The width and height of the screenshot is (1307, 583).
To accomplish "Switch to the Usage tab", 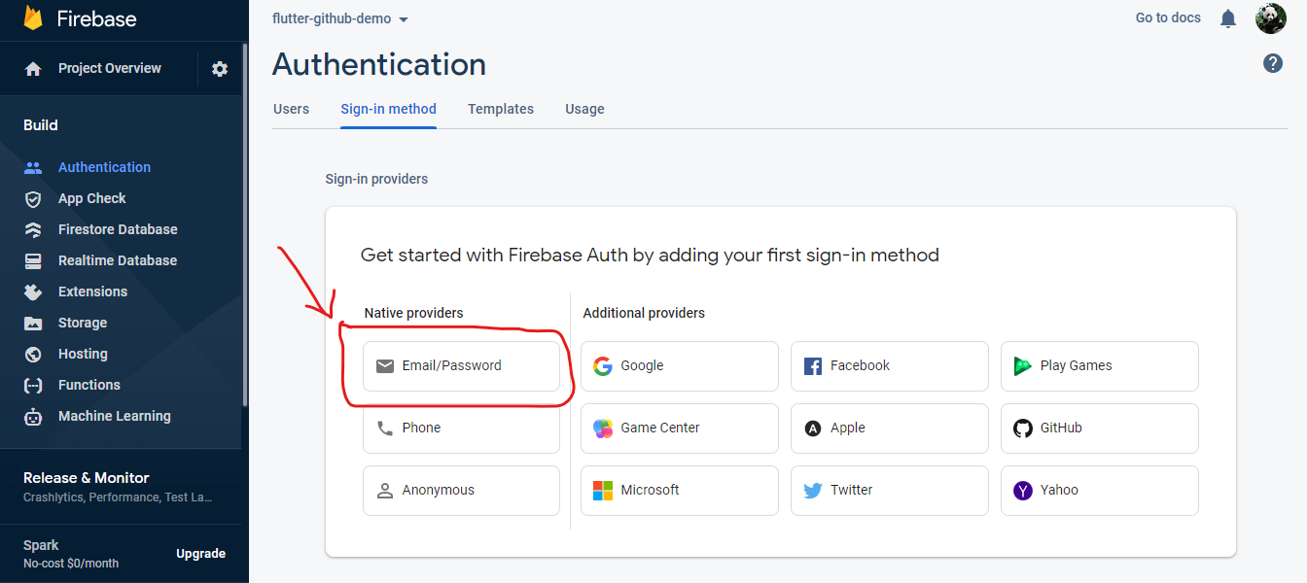I will tap(584, 109).
